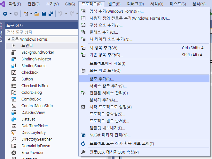
Task: Open the 디버그(D) menu
Action: [136, 4]
